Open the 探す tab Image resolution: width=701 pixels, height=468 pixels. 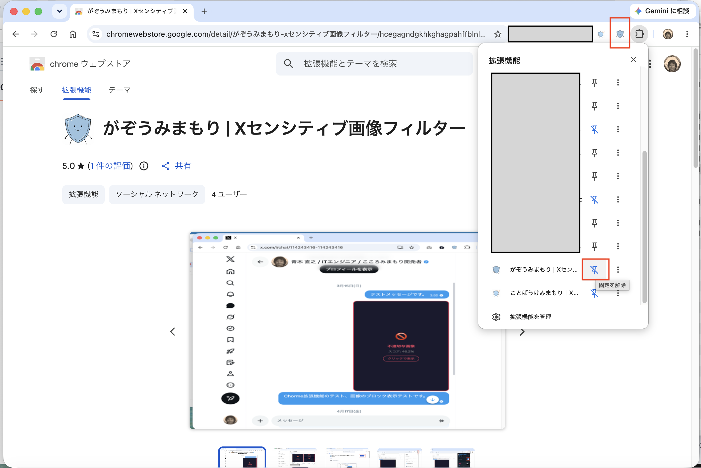[x=37, y=90]
